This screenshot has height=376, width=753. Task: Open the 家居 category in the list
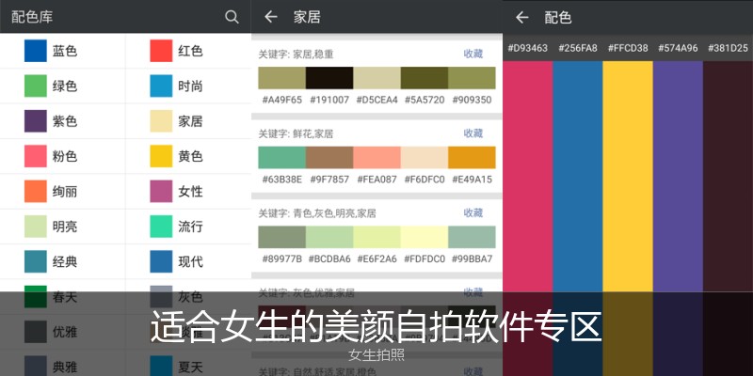click(188, 121)
